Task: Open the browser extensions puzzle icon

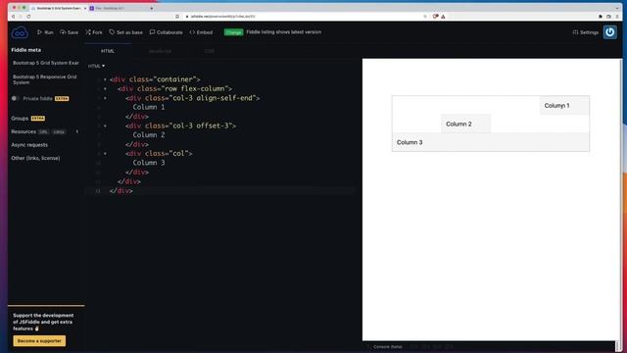Action: [x=601, y=17]
